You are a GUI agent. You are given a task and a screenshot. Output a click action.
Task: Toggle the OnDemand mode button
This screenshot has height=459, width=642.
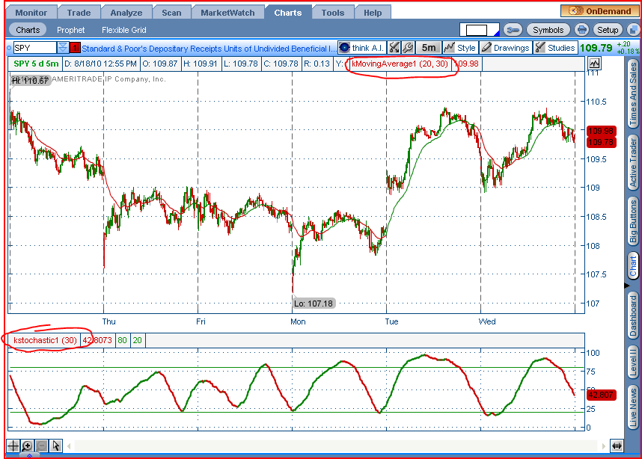click(595, 11)
